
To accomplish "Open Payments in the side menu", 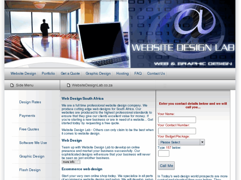I will point(27,116).
